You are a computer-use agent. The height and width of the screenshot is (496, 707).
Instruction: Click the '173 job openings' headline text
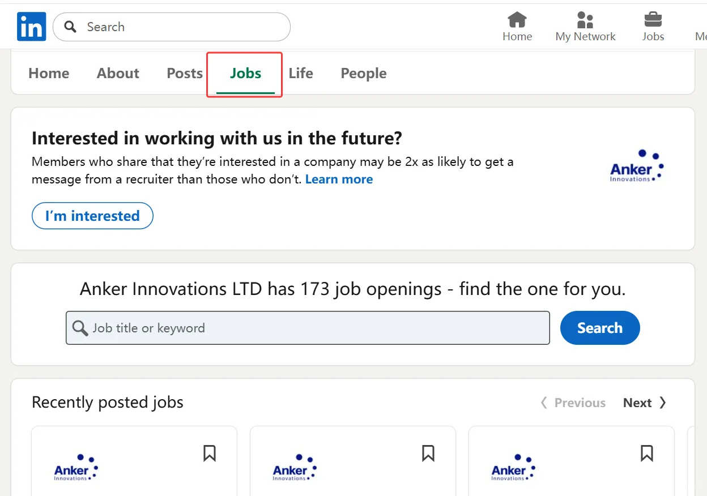point(353,289)
